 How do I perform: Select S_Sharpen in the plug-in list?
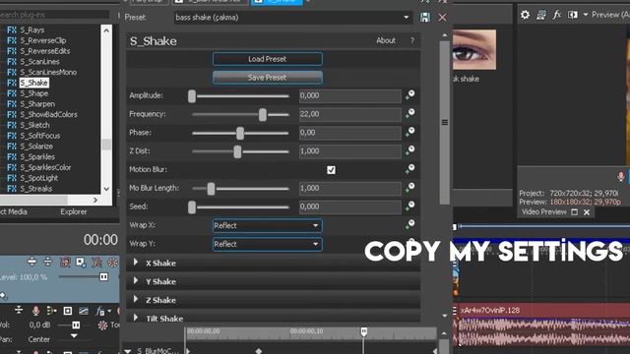pyautogui.click(x=37, y=104)
